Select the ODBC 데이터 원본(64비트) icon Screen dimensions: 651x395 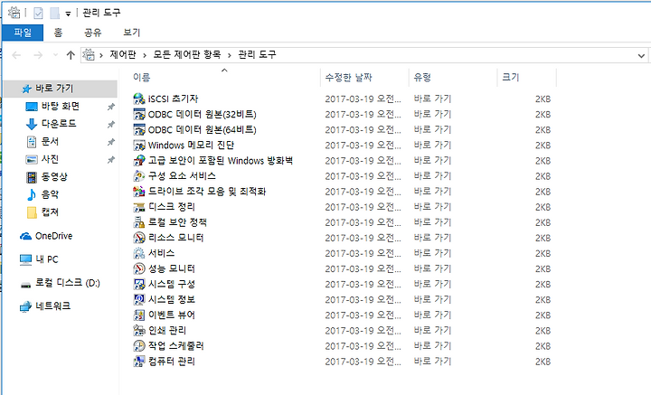point(138,129)
